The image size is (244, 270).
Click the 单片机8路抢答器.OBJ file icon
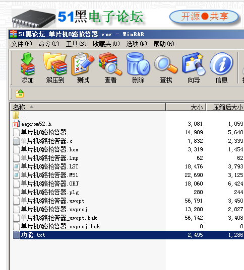point(16,184)
